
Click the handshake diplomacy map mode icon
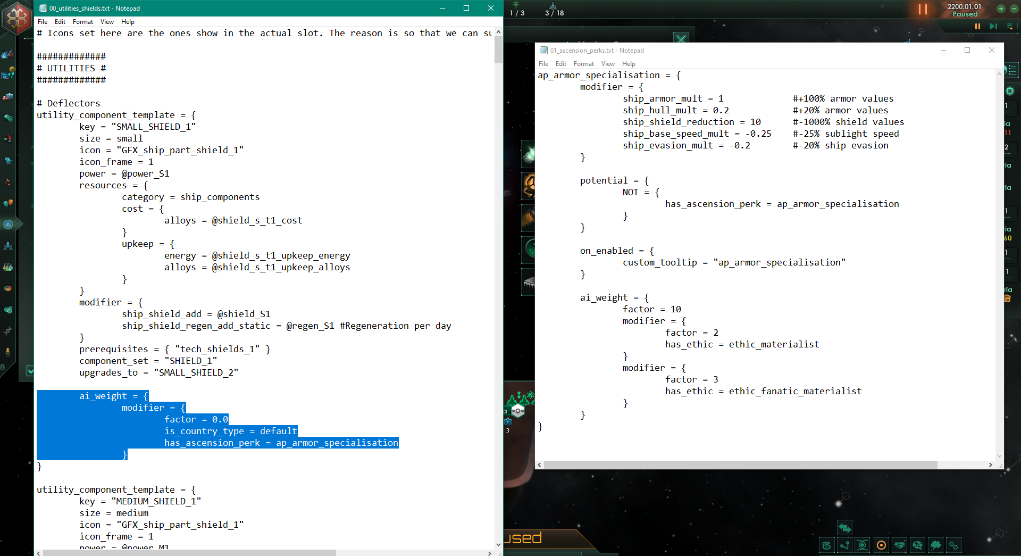[899, 545]
